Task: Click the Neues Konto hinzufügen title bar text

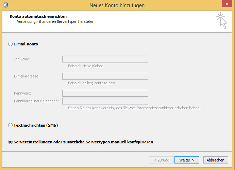Action: click(x=117, y=5)
